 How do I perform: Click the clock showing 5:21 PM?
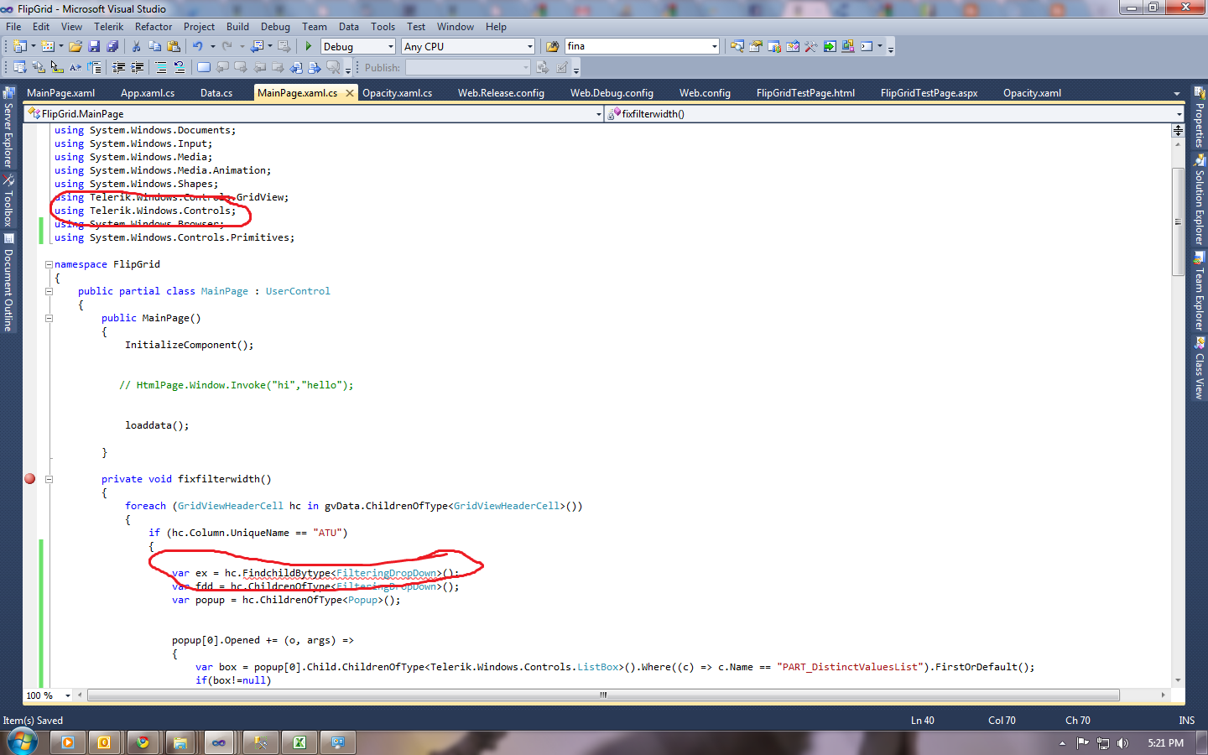click(x=1166, y=743)
